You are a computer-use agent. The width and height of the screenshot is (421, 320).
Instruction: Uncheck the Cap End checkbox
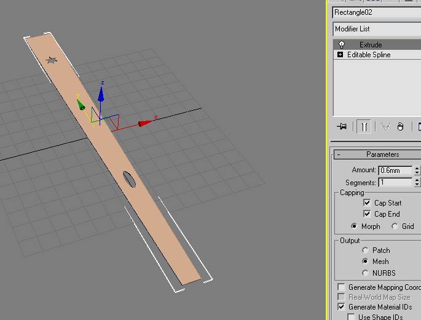[x=367, y=214]
